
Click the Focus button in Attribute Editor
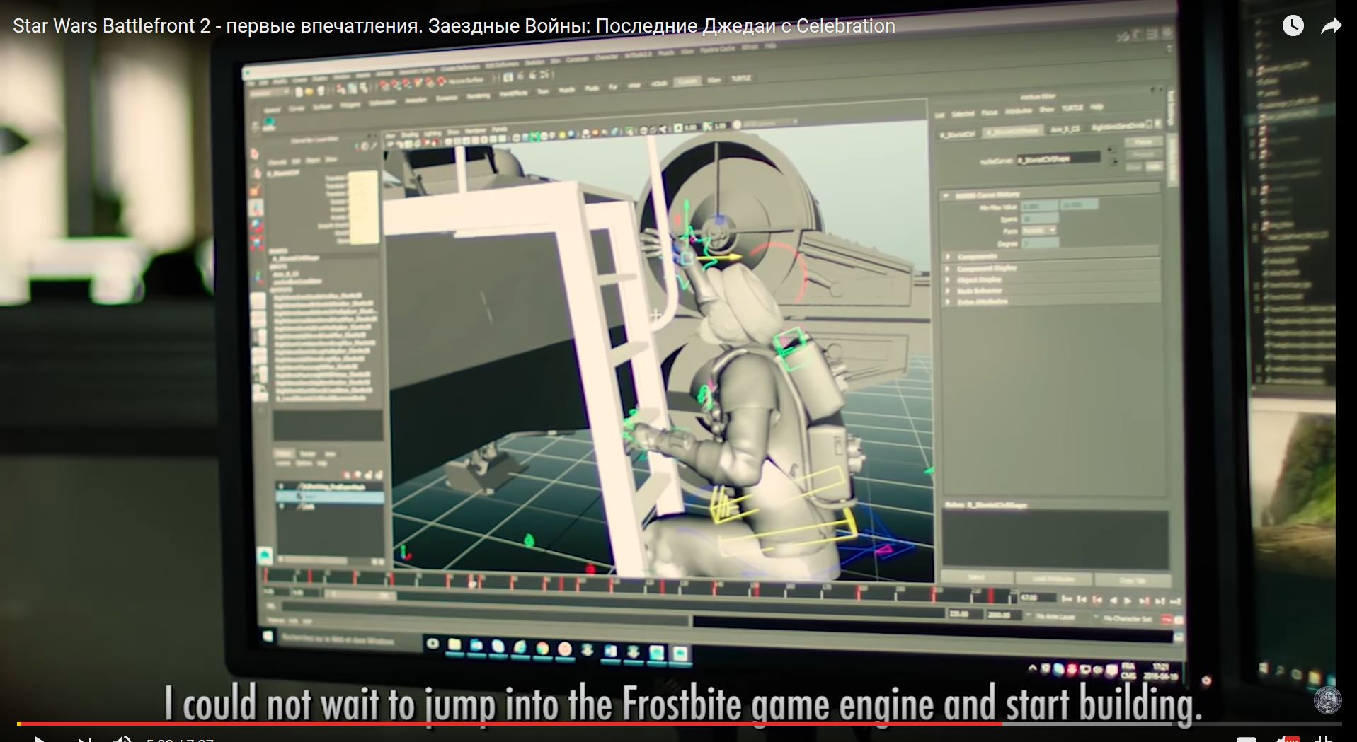pos(1143,142)
